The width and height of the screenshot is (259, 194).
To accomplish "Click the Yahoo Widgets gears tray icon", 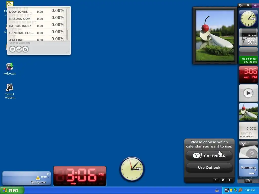I will tap(226, 190).
